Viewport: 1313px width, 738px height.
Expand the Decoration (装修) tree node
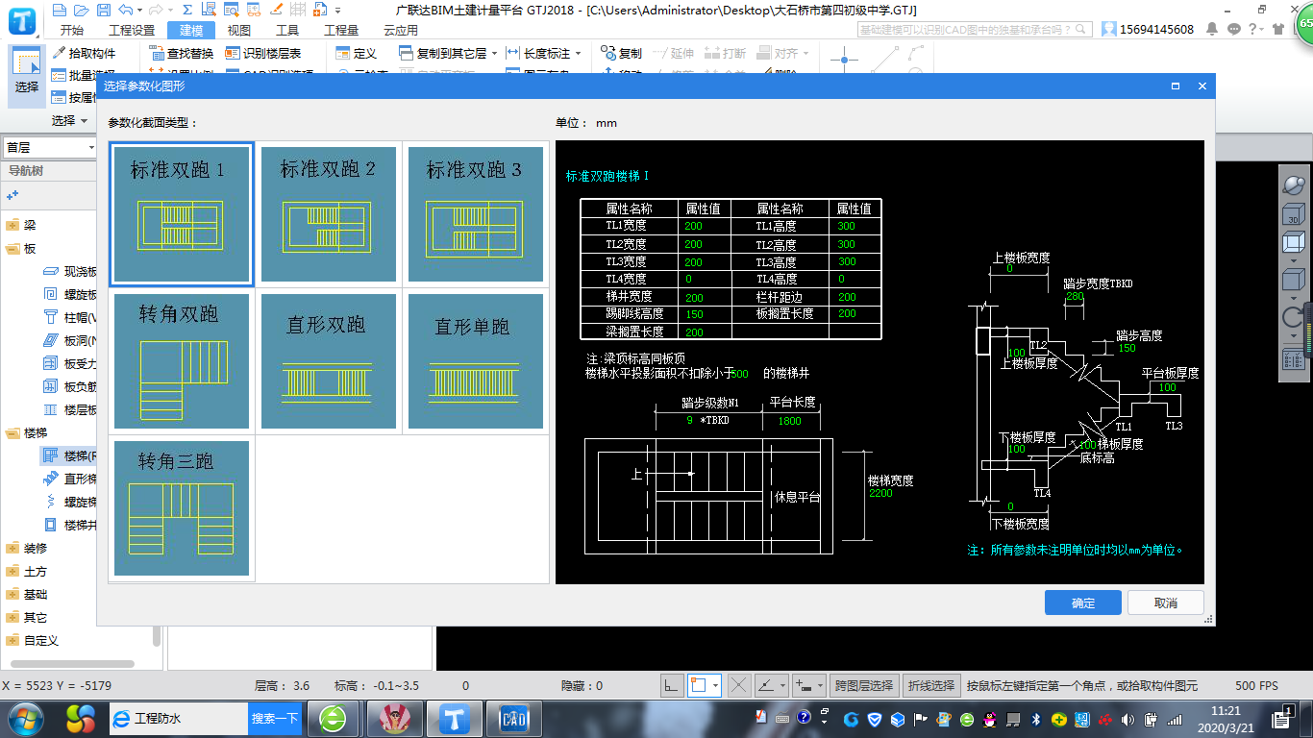tap(12, 548)
